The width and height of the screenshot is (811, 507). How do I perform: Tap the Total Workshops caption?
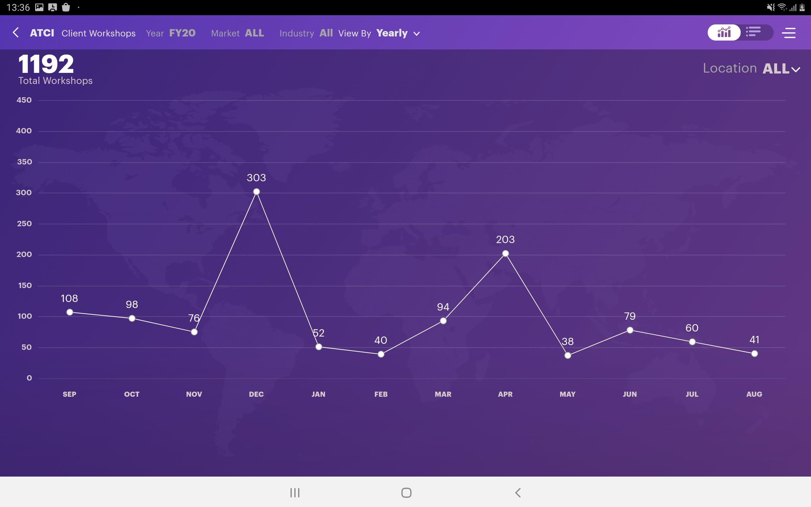pyautogui.click(x=55, y=80)
